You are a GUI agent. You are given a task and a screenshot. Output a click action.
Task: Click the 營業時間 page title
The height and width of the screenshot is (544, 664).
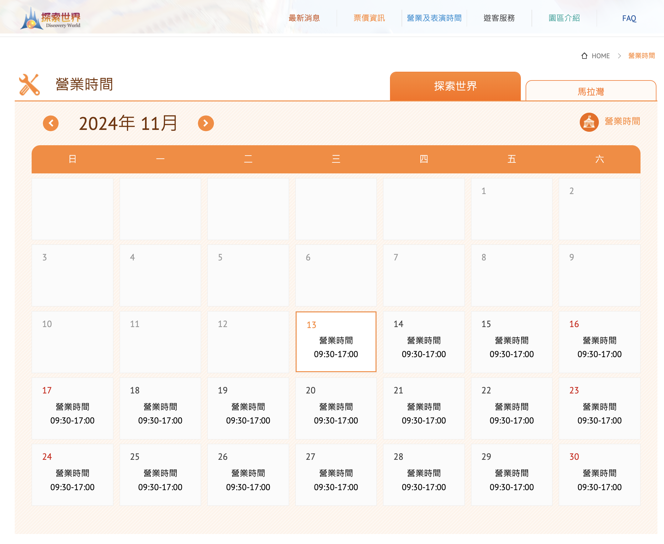[84, 84]
